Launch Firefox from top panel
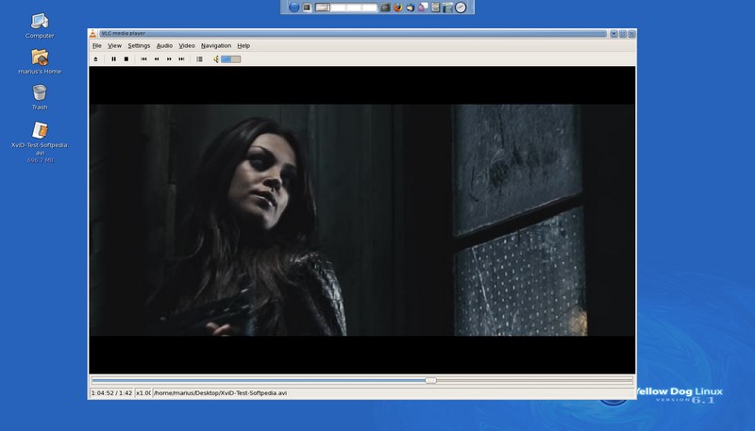 coord(397,8)
